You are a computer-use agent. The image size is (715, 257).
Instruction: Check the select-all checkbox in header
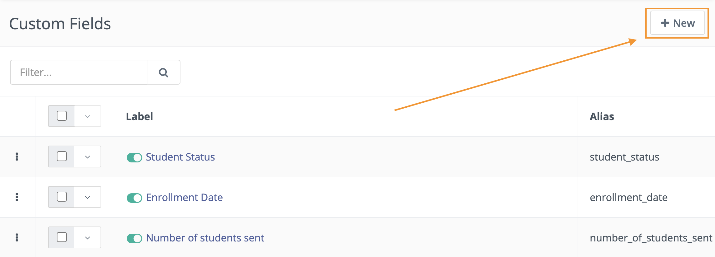pos(62,116)
